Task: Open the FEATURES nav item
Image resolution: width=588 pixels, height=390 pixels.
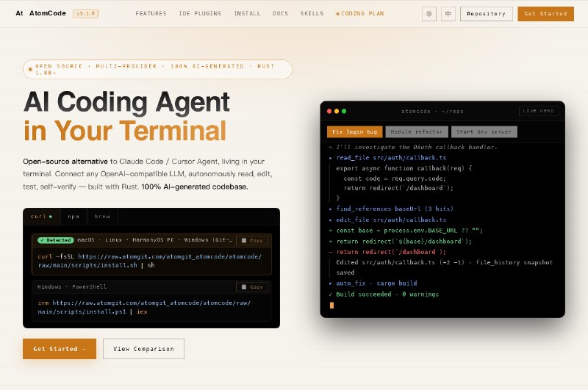Action: click(x=151, y=13)
